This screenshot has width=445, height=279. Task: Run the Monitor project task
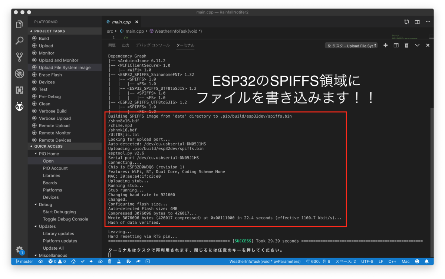click(x=46, y=53)
